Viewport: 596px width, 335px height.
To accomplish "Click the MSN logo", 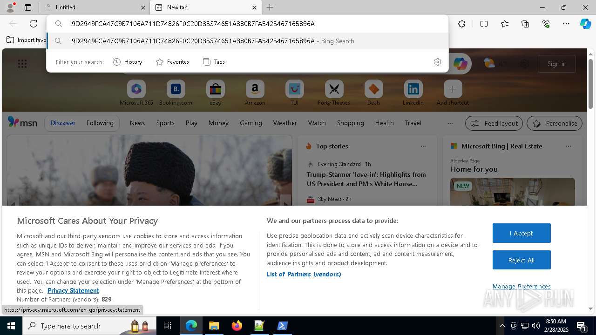I will [22, 122].
